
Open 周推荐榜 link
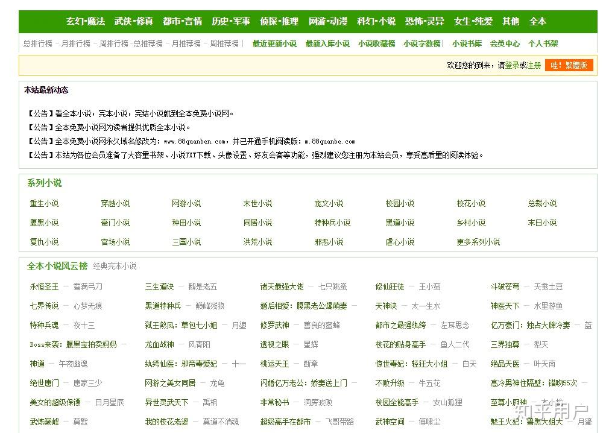[224, 43]
